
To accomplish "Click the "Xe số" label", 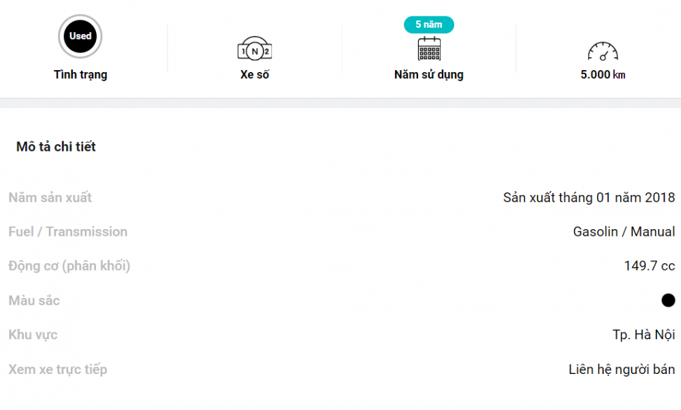I will click(255, 75).
